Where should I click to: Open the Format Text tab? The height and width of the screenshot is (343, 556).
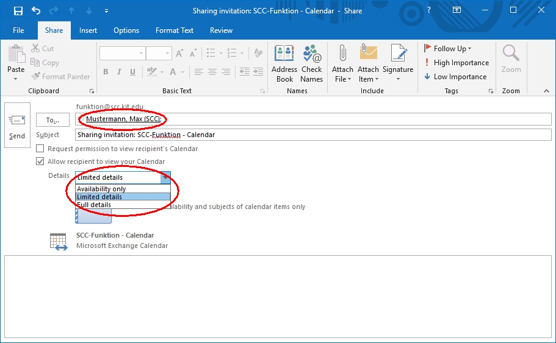click(174, 30)
